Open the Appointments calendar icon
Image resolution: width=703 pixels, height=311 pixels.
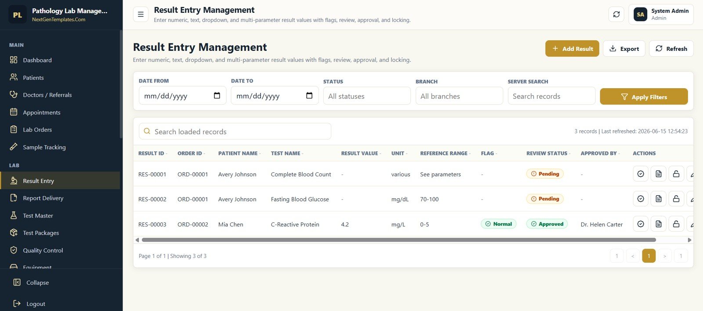click(14, 112)
